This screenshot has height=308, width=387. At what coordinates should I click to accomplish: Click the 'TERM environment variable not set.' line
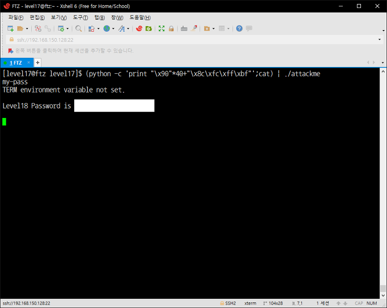coord(63,90)
